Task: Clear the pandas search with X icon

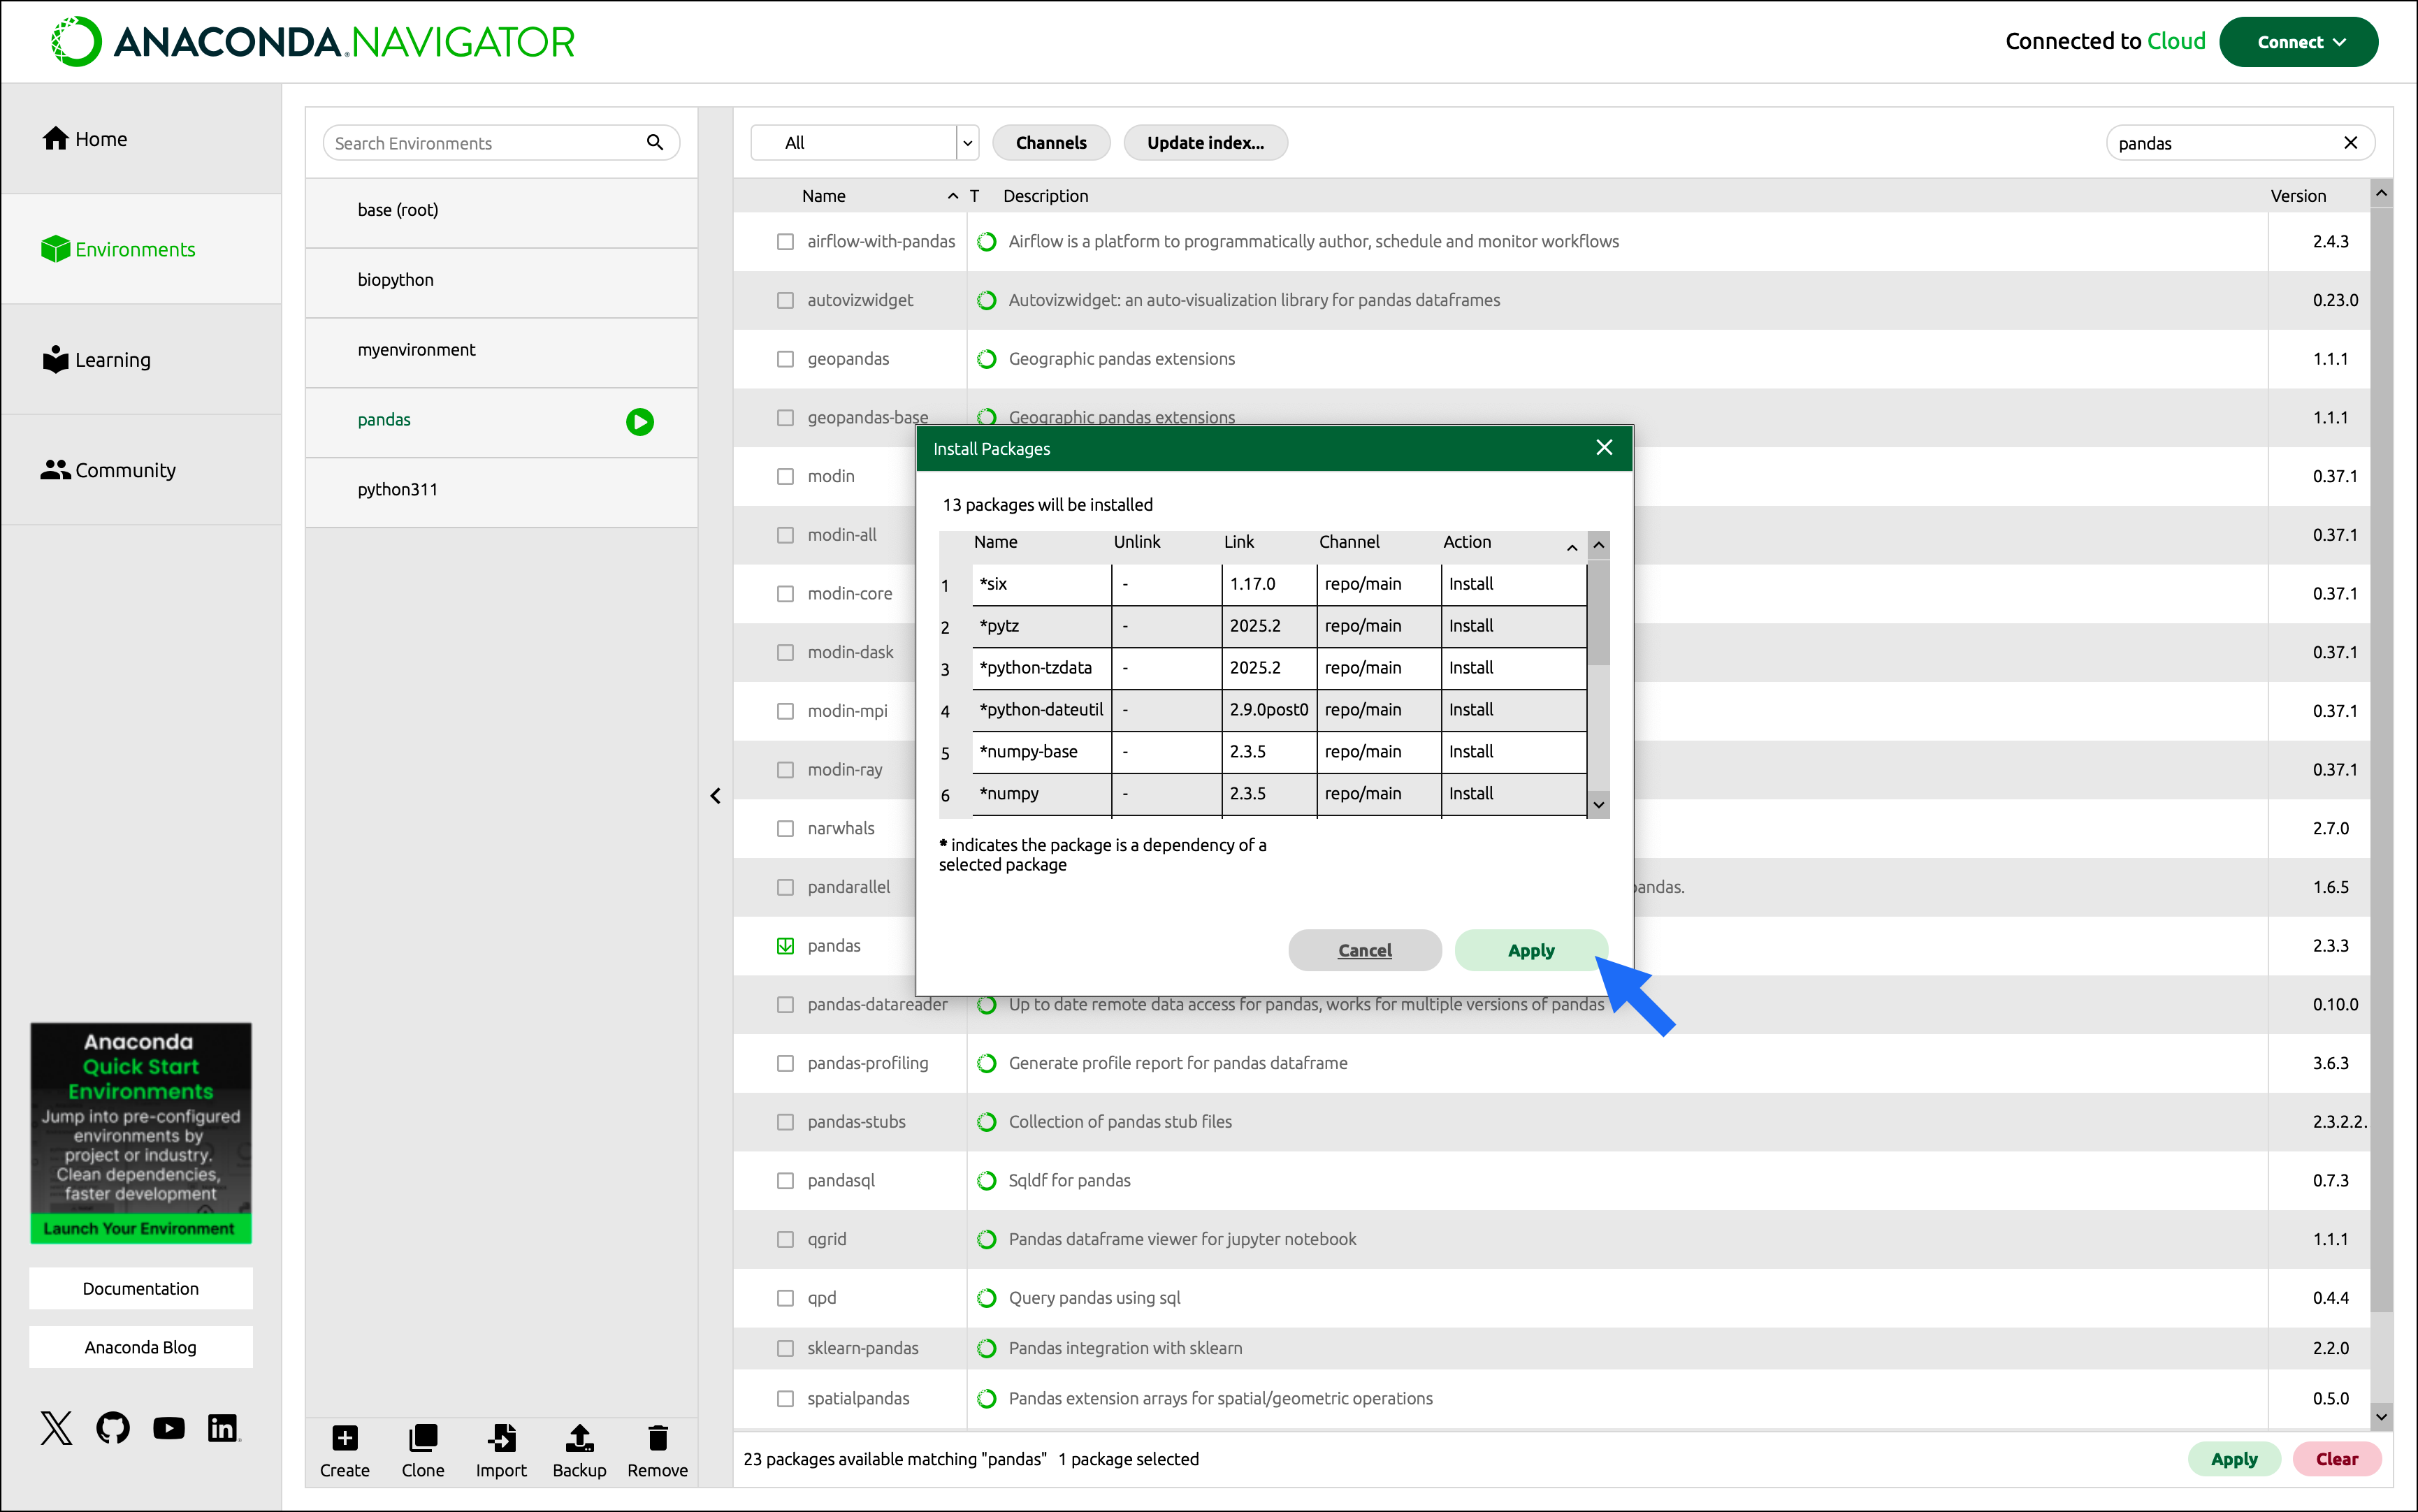Action: 2350,143
